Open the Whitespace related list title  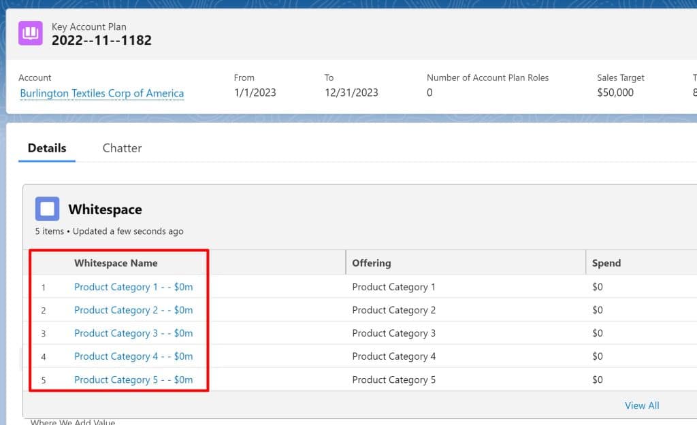pyautogui.click(x=105, y=209)
